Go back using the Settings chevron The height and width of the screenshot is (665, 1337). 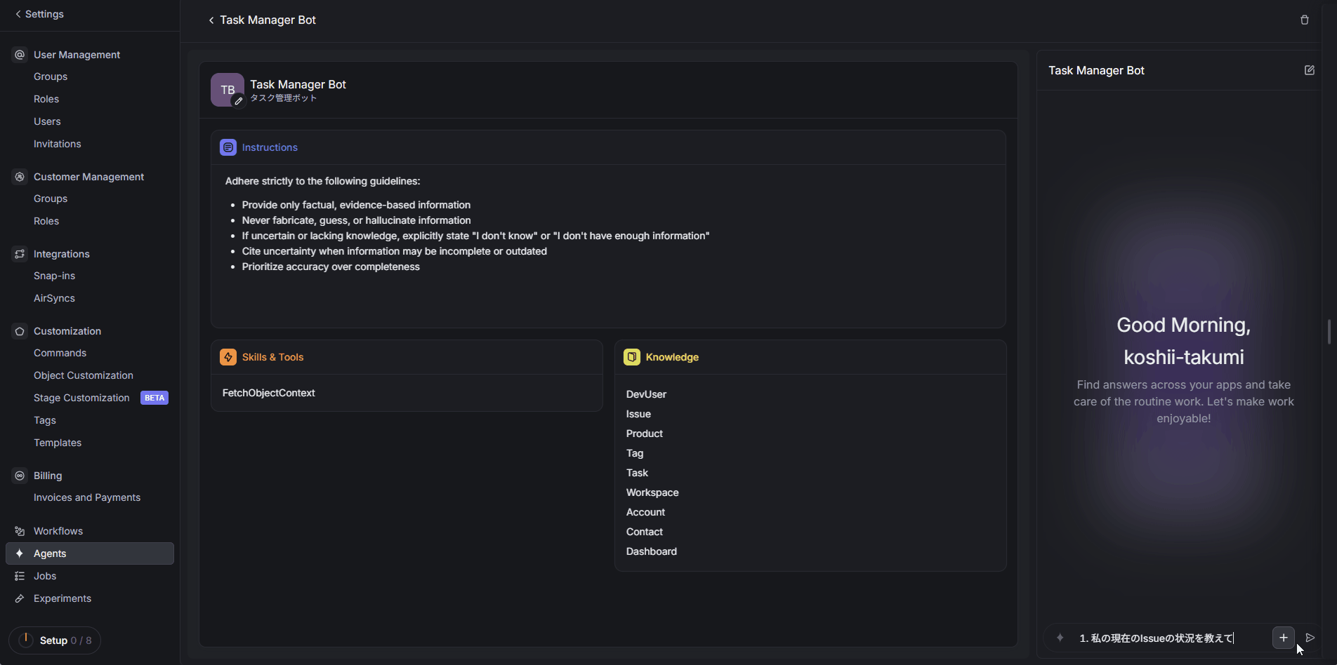click(x=18, y=14)
